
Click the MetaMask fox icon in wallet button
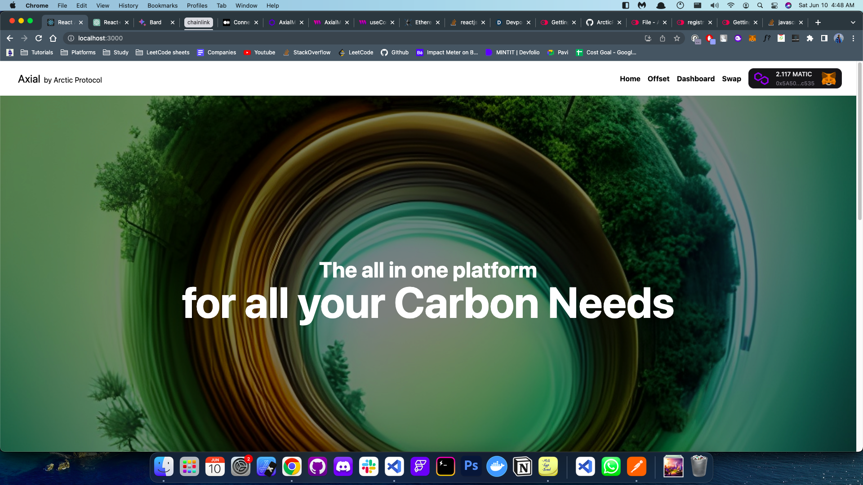[x=828, y=79]
